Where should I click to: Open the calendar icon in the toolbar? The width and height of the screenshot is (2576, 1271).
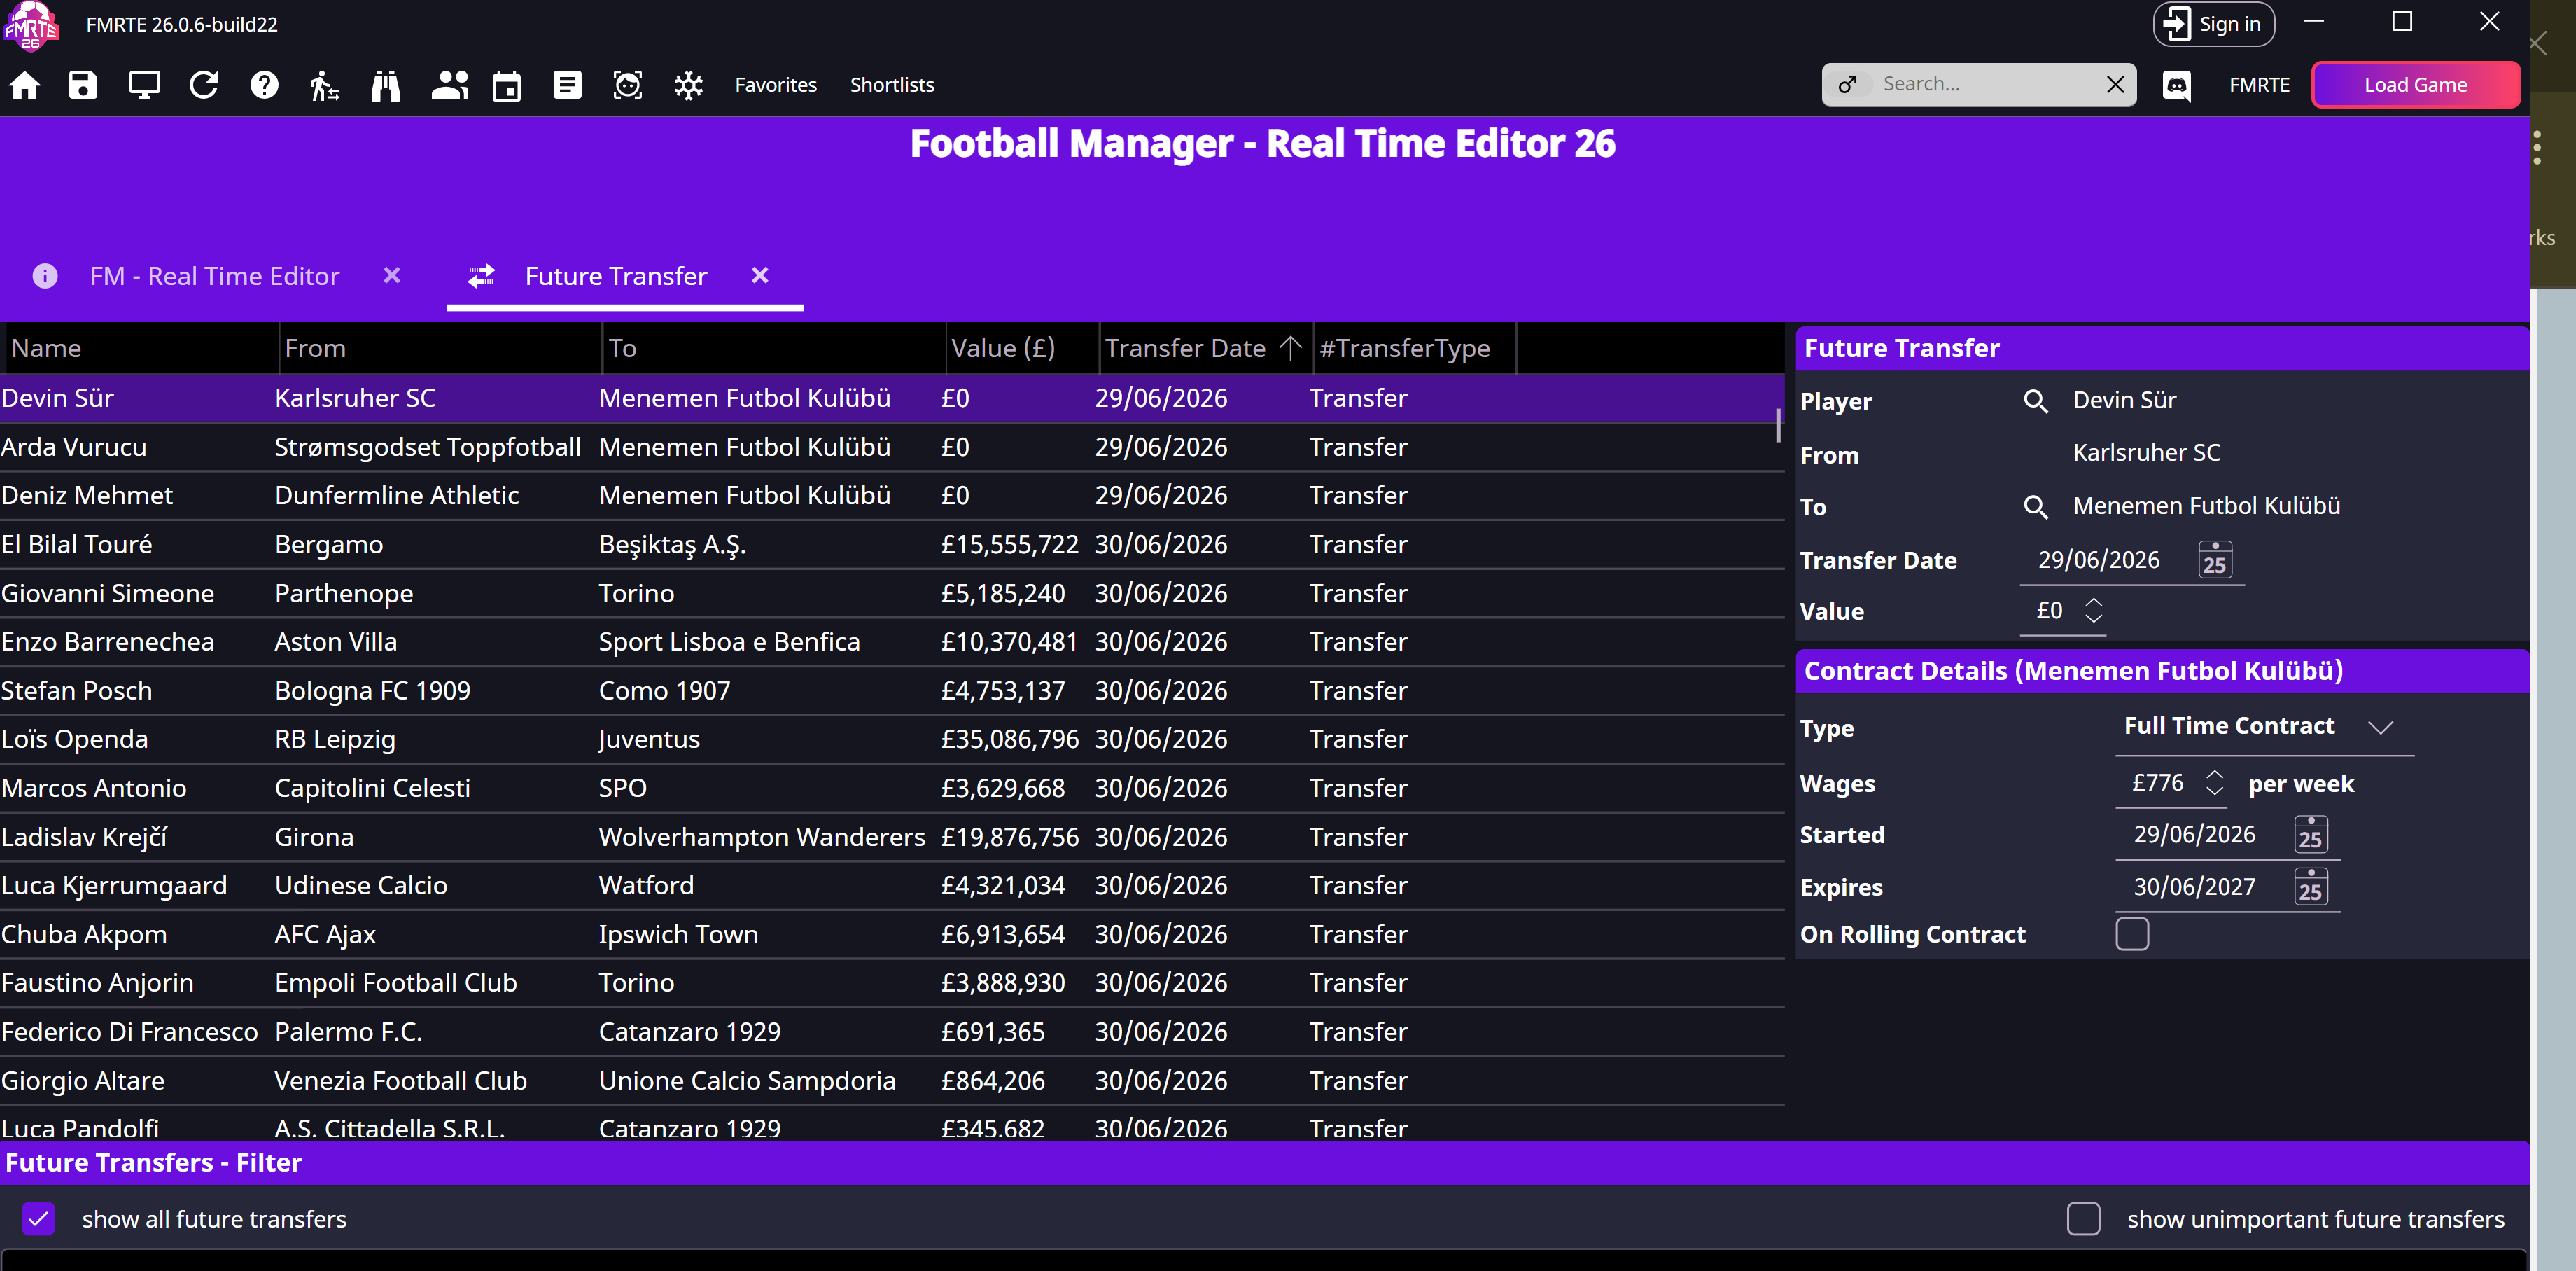507,85
